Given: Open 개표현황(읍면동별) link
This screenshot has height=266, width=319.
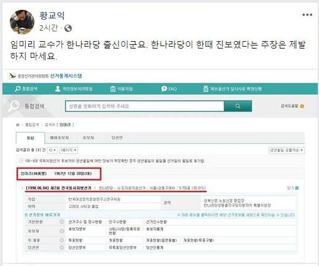Looking at the screenshot, I should click(161, 240).
